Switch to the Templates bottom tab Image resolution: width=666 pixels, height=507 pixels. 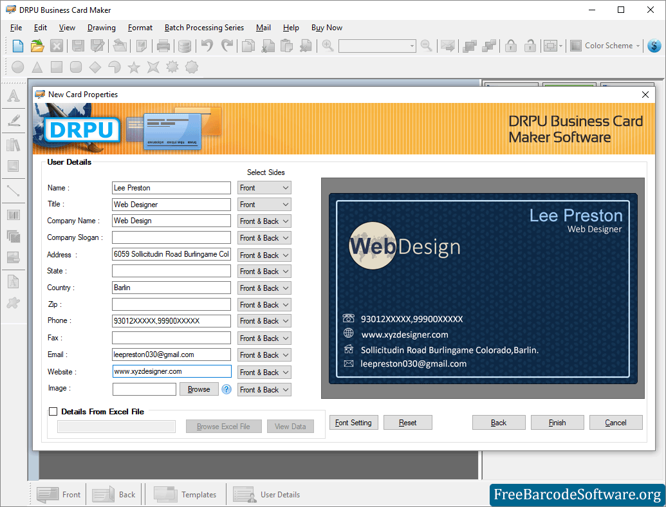(x=185, y=495)
